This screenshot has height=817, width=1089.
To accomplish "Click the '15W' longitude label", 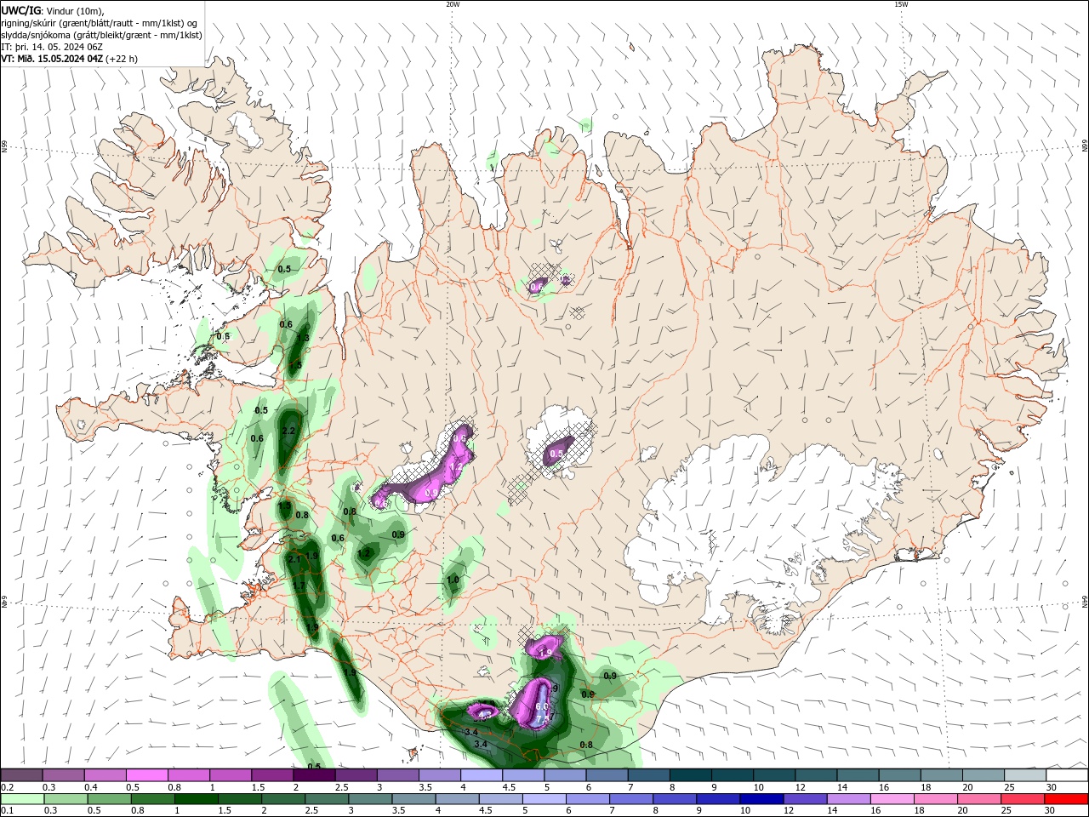I will tap(901, 4).
